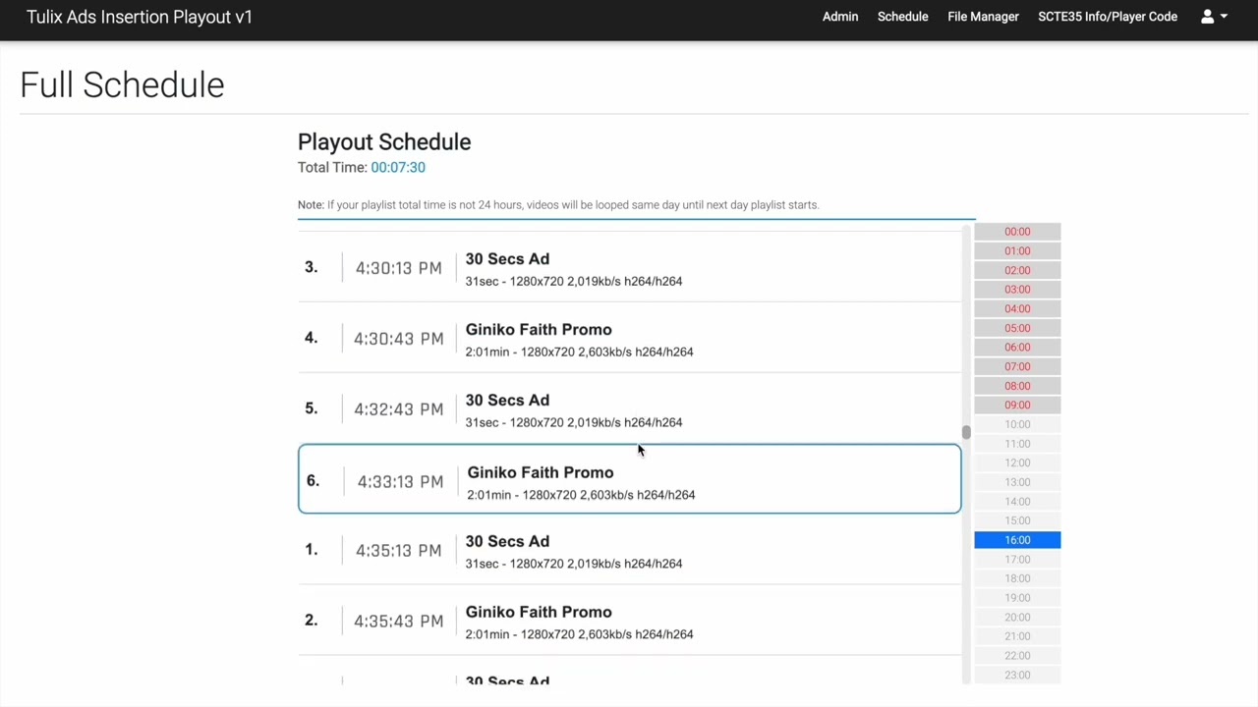Select 30 Secs Ad at 4:35:13 PM
The width and height of the screenshot is (1258, 707).
[x=629, y=551]
